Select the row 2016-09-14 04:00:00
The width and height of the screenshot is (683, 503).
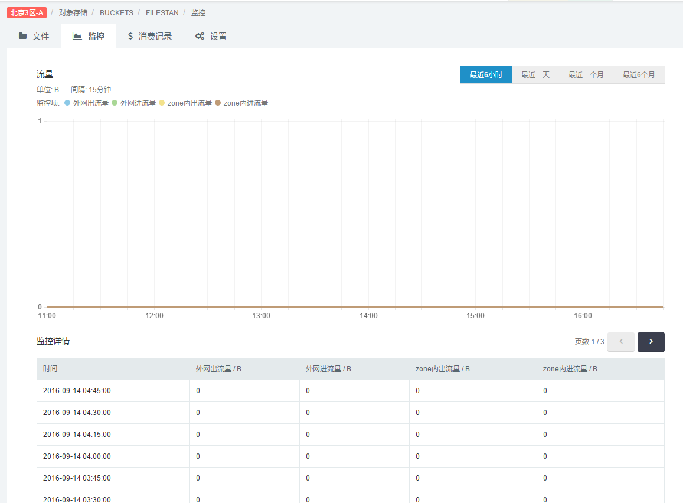click(350, 456)
